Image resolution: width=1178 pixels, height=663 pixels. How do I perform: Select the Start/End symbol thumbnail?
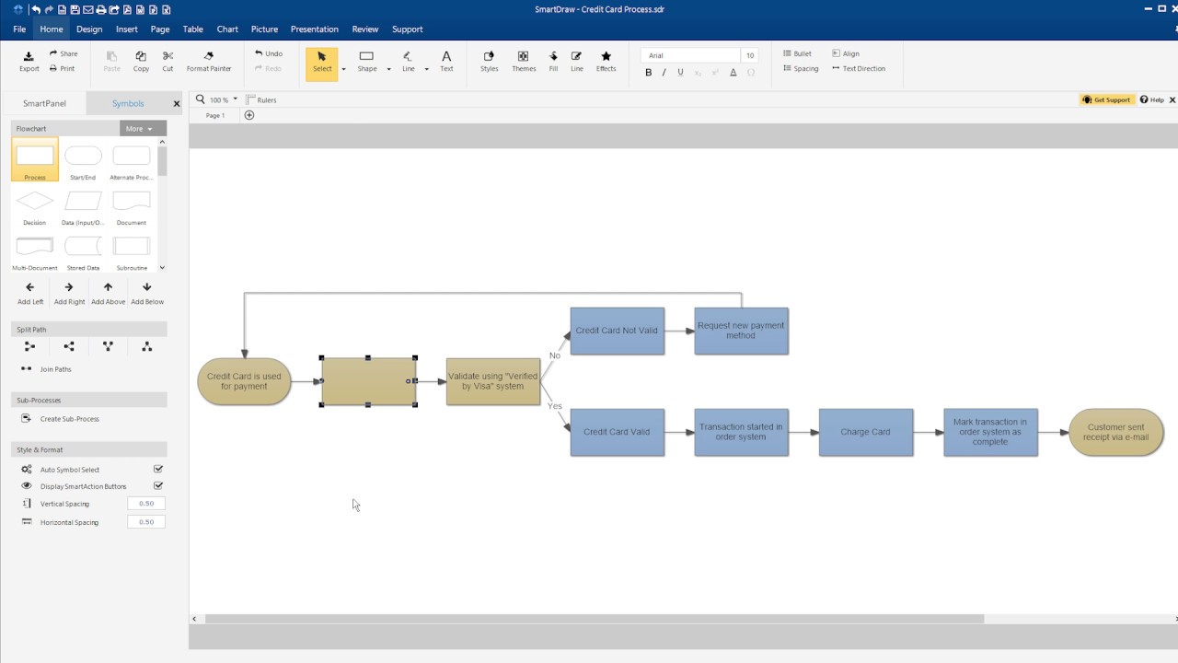[x=83, y=161]
